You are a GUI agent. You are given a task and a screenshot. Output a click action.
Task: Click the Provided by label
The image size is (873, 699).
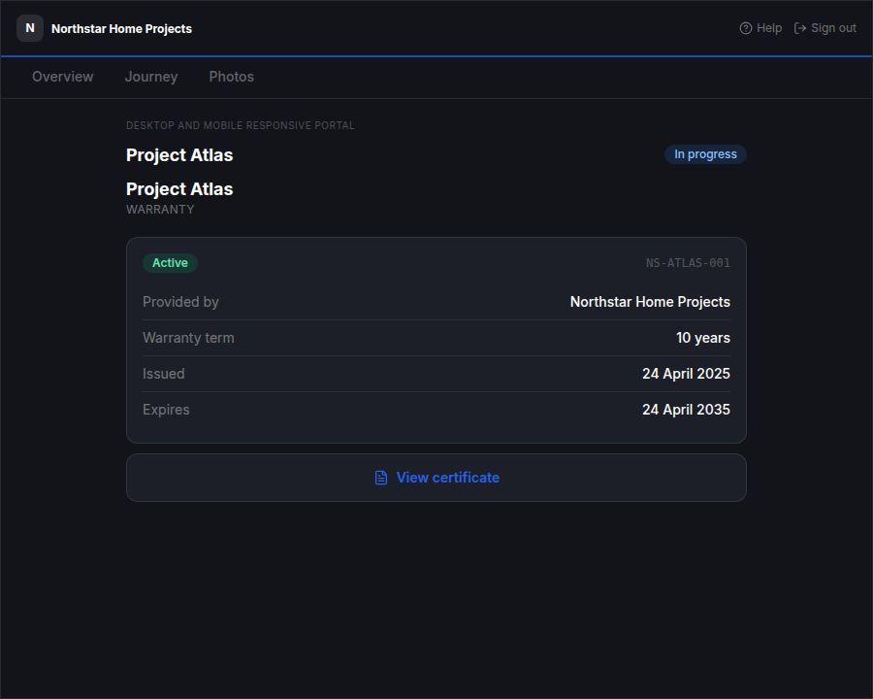(180, 302)
